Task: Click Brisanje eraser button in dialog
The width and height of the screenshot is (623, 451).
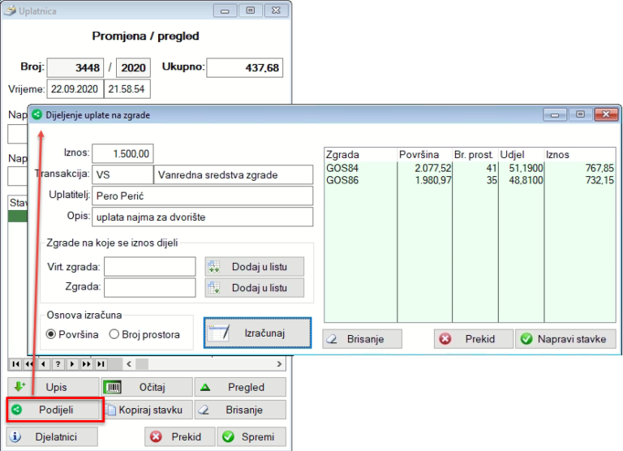Action: pyautogui.click(x=362, y=339)
